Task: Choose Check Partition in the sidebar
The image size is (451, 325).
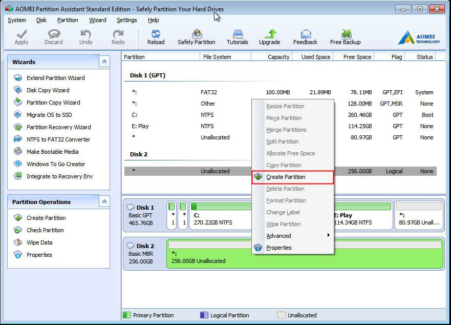Action: coord(39,230)
